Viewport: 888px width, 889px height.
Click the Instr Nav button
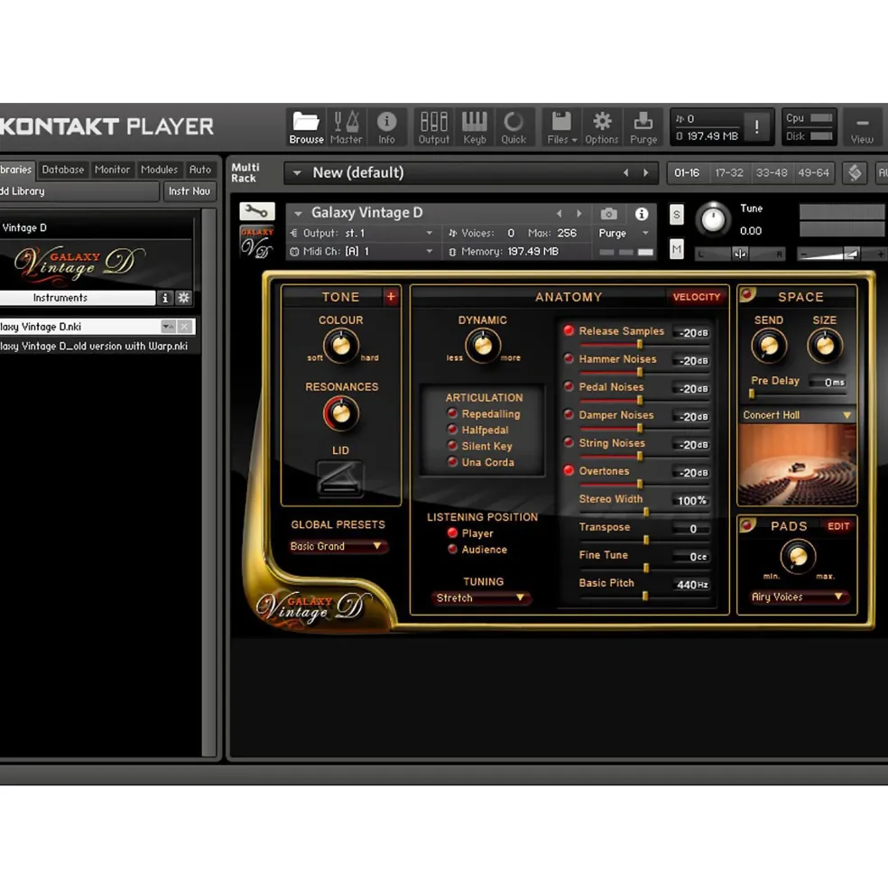point(189,191)
